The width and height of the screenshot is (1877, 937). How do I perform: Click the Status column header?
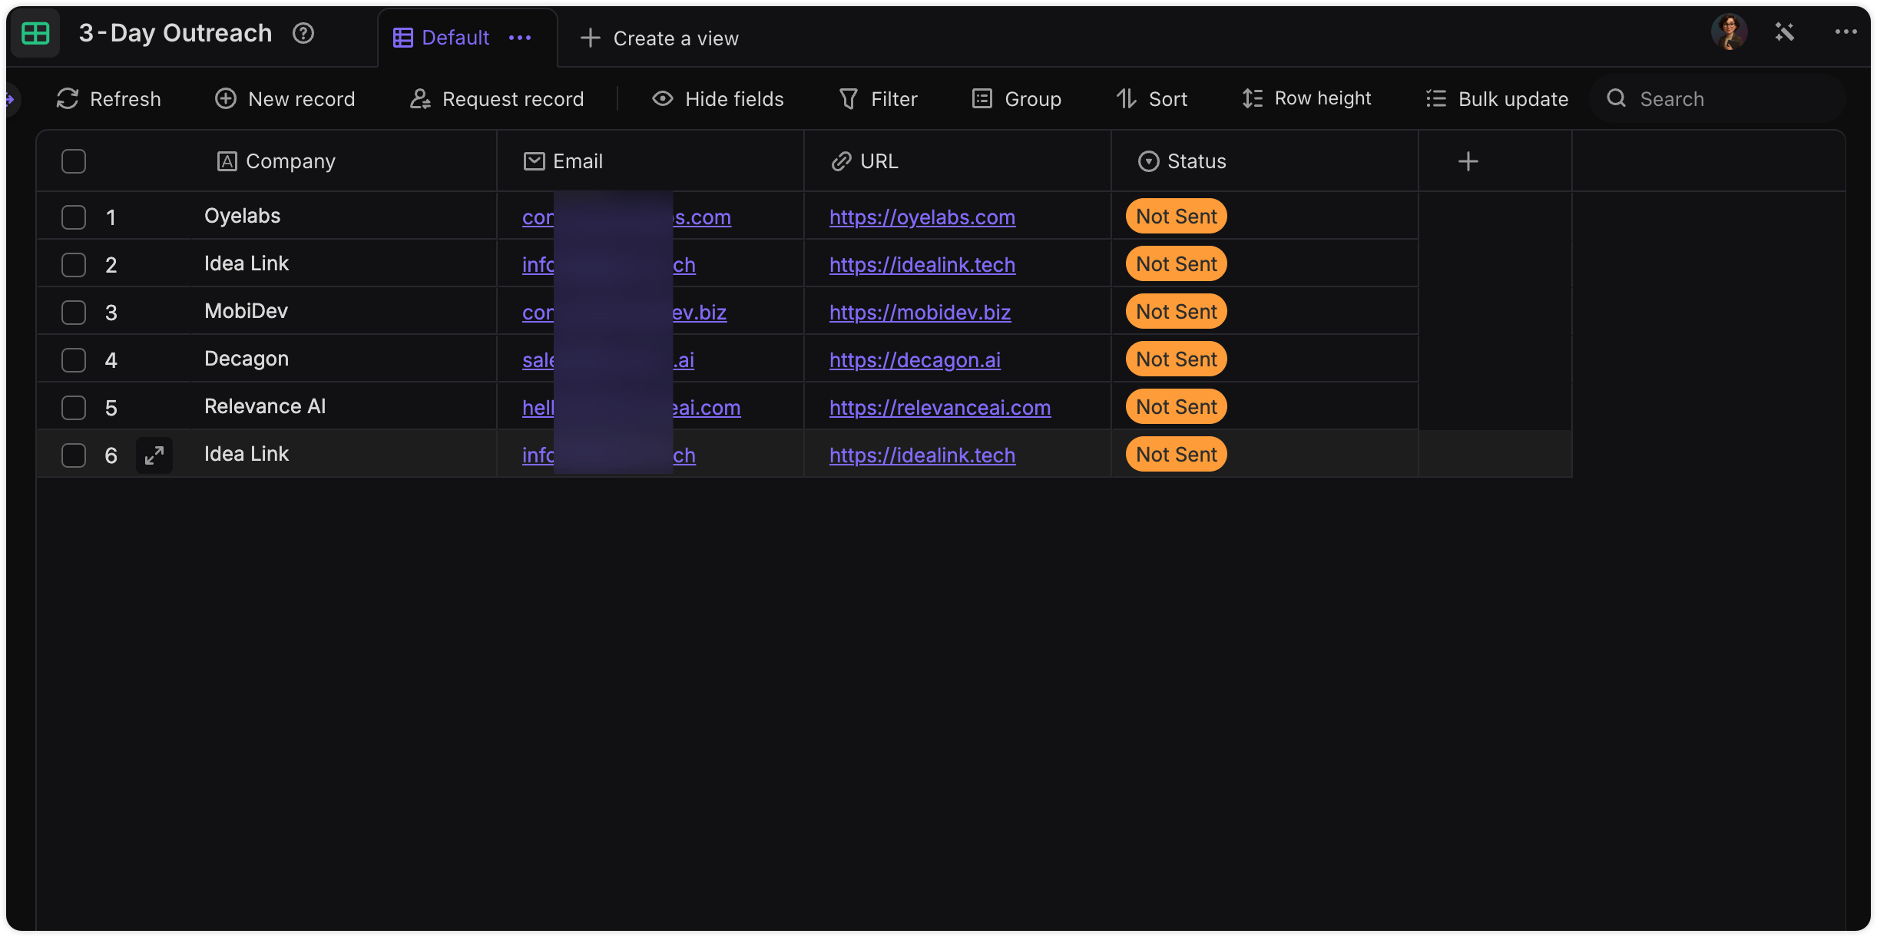click(x=1265, y=161)
